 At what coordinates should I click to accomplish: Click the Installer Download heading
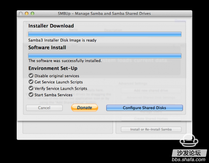tap(51, 26)
